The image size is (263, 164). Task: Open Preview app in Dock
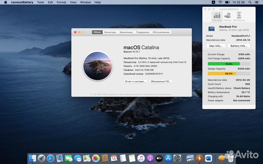[x=190, y=158]
